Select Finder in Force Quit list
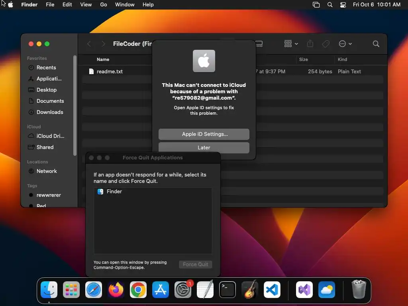The height and width of the screenshot is (306, 408). coord(153,192)
